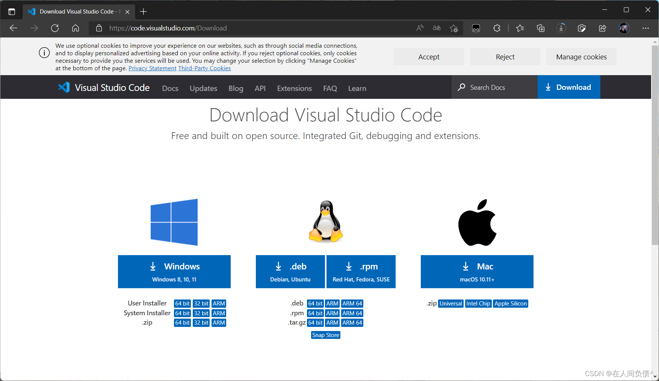659x381 pixels.
Task: Select System Installer ARM
Action: (219, 313)
